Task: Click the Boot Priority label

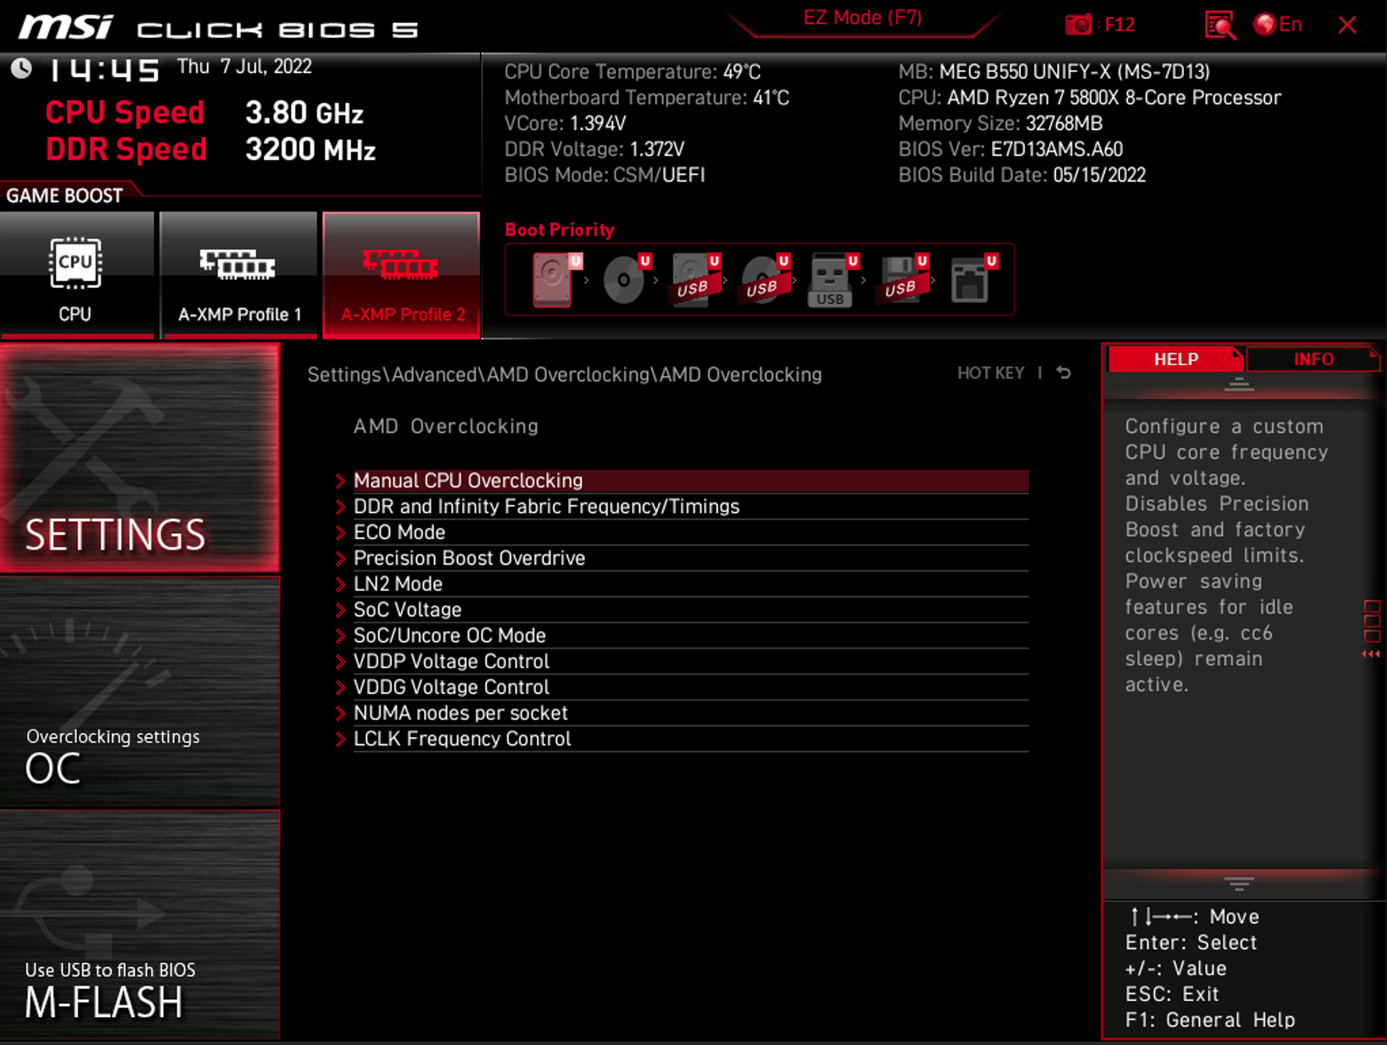Action: point(560,229)
